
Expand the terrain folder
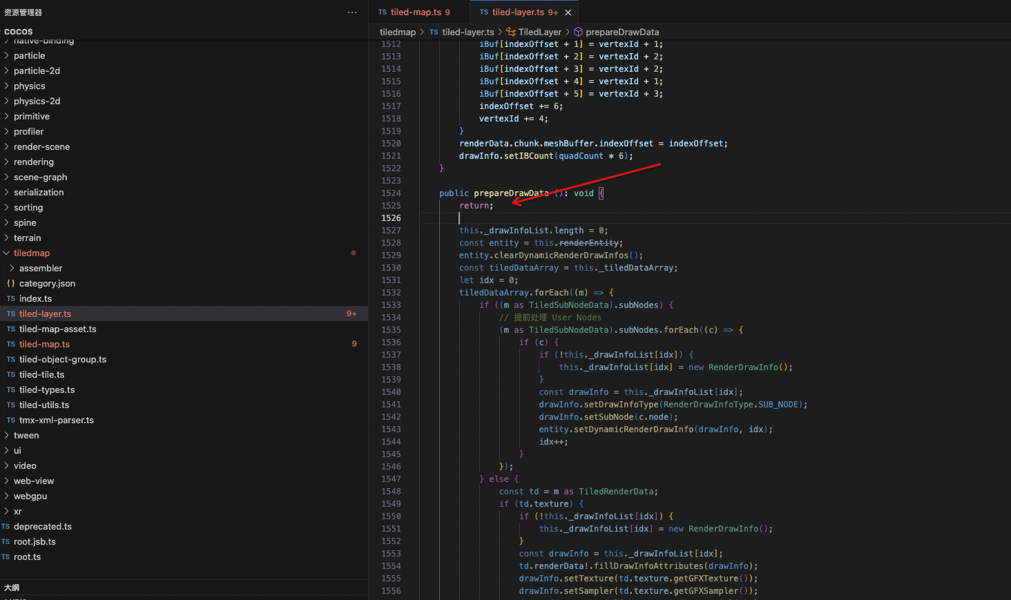point(184,238)
